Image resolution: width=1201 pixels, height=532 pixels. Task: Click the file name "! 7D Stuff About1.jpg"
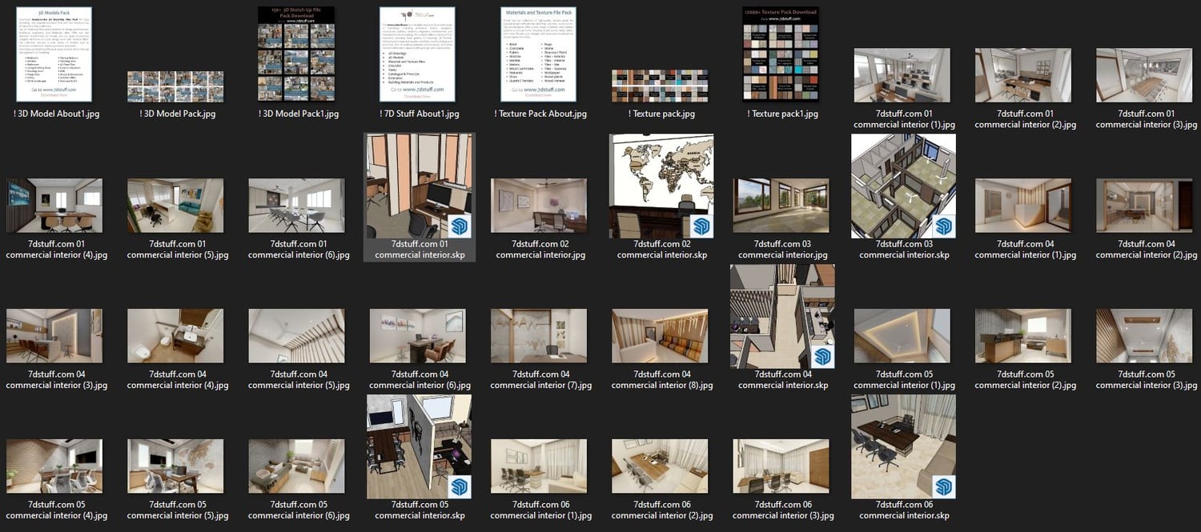click(x=420, y=114)
